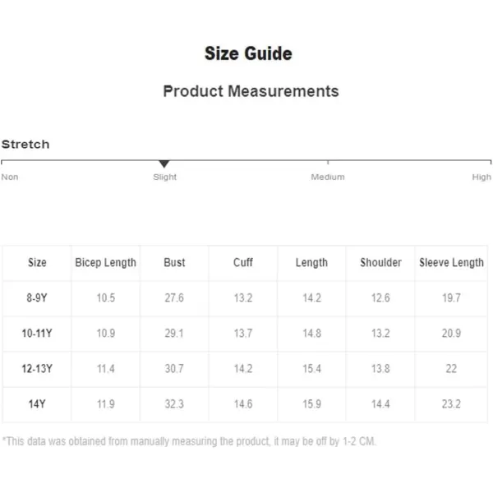Screen dimensions: 493x493
Task: Click the Non stretch label
Action: [10, 177]
